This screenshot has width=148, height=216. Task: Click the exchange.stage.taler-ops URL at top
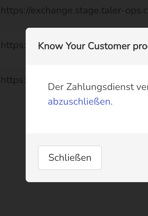(x=74, y=11)
